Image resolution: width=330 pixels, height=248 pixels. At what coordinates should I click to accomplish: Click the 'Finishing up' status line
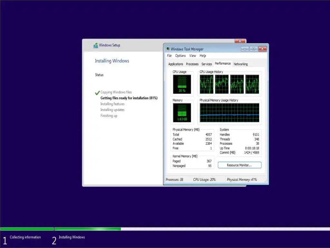click(x=109, y=116)
